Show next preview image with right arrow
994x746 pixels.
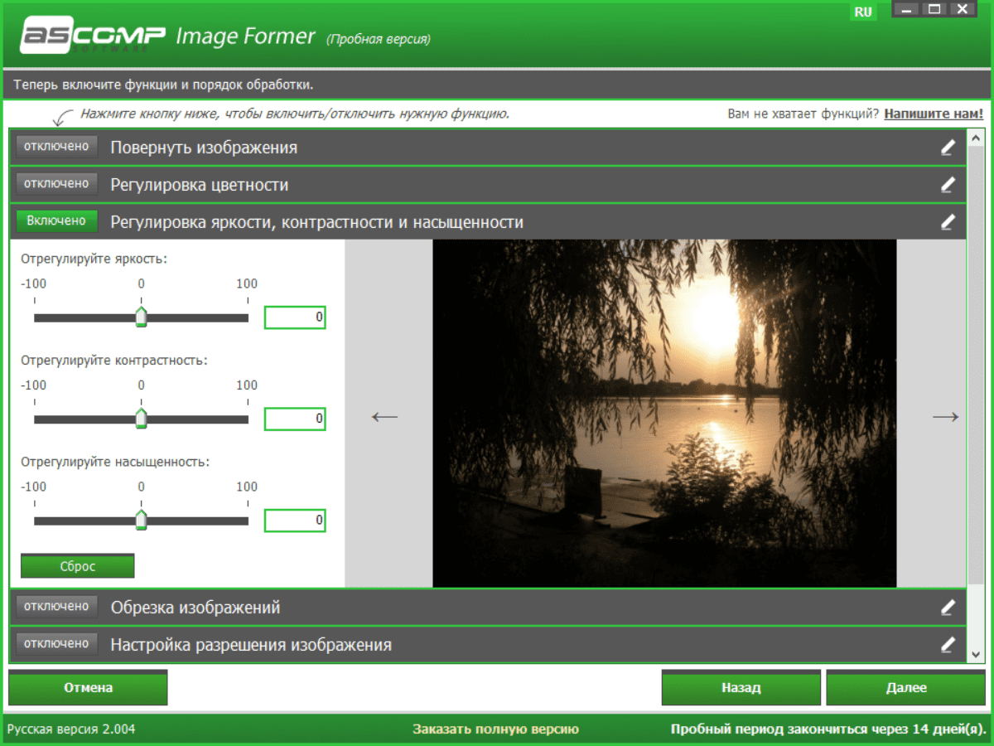tap(946, 417)
